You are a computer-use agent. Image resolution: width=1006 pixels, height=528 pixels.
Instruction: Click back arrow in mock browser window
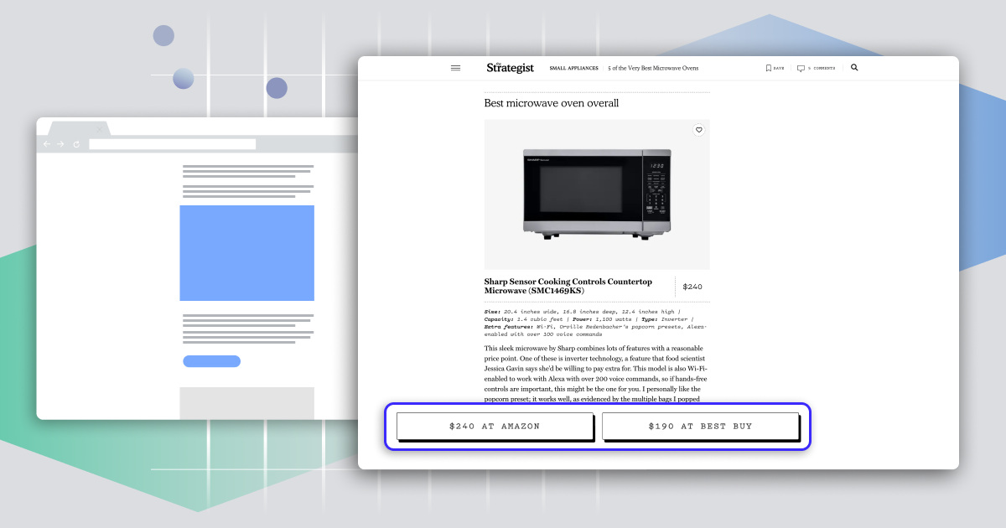(x=47, y=144)
